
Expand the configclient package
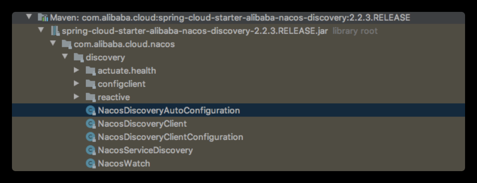pos(77,84)
